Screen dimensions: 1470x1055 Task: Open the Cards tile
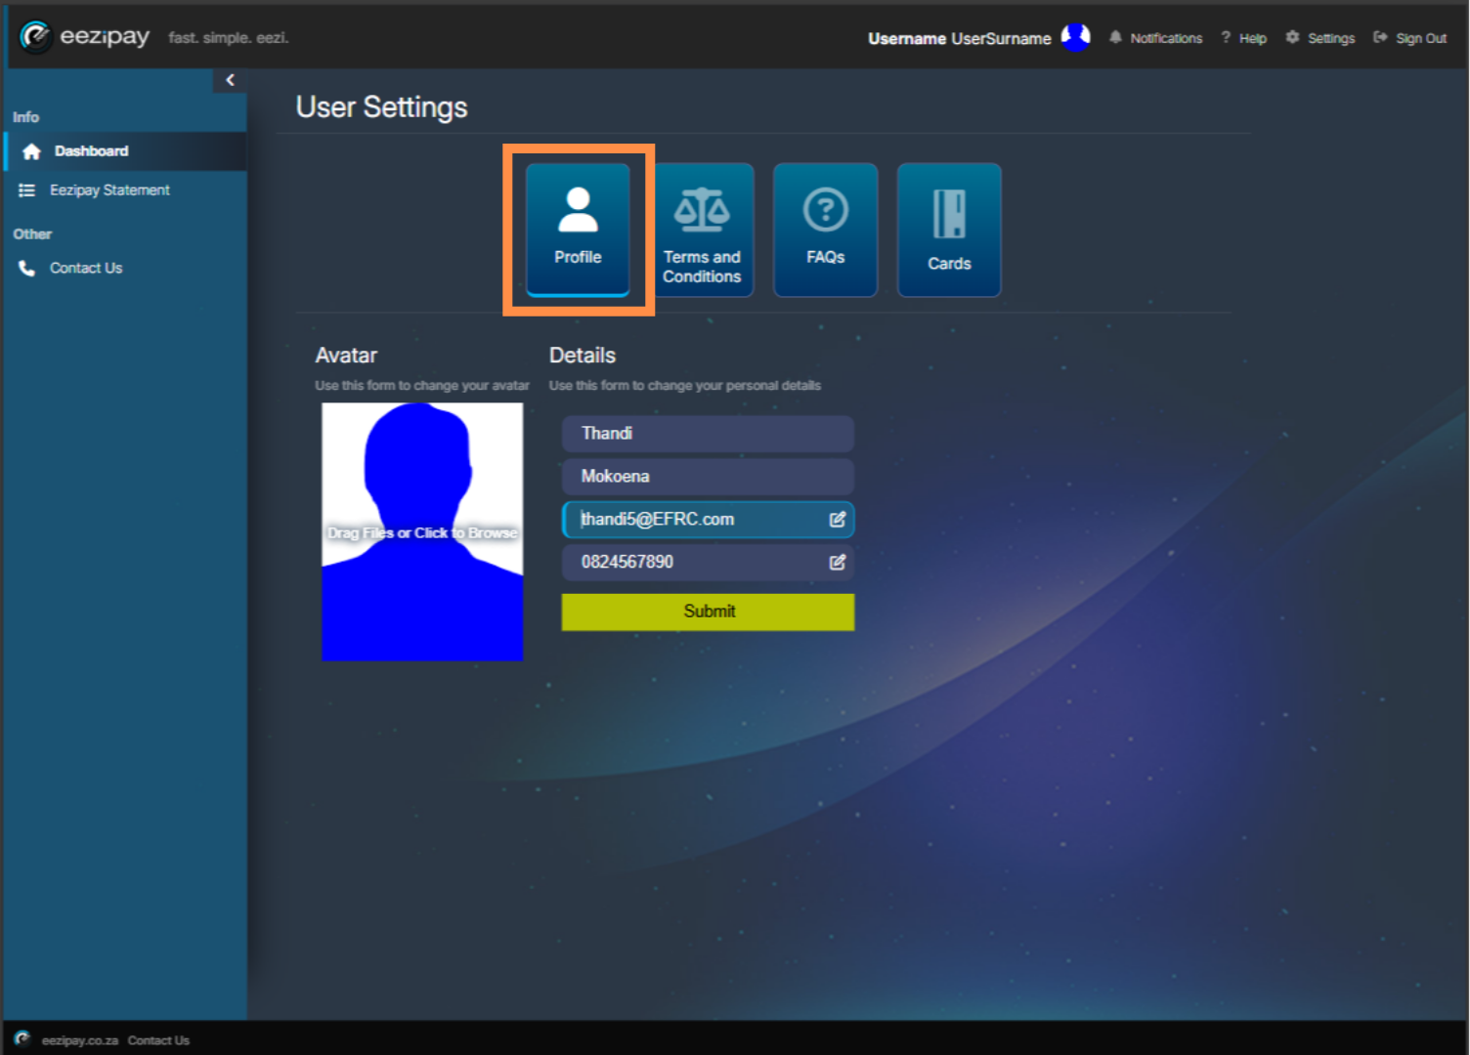point(949,230)
